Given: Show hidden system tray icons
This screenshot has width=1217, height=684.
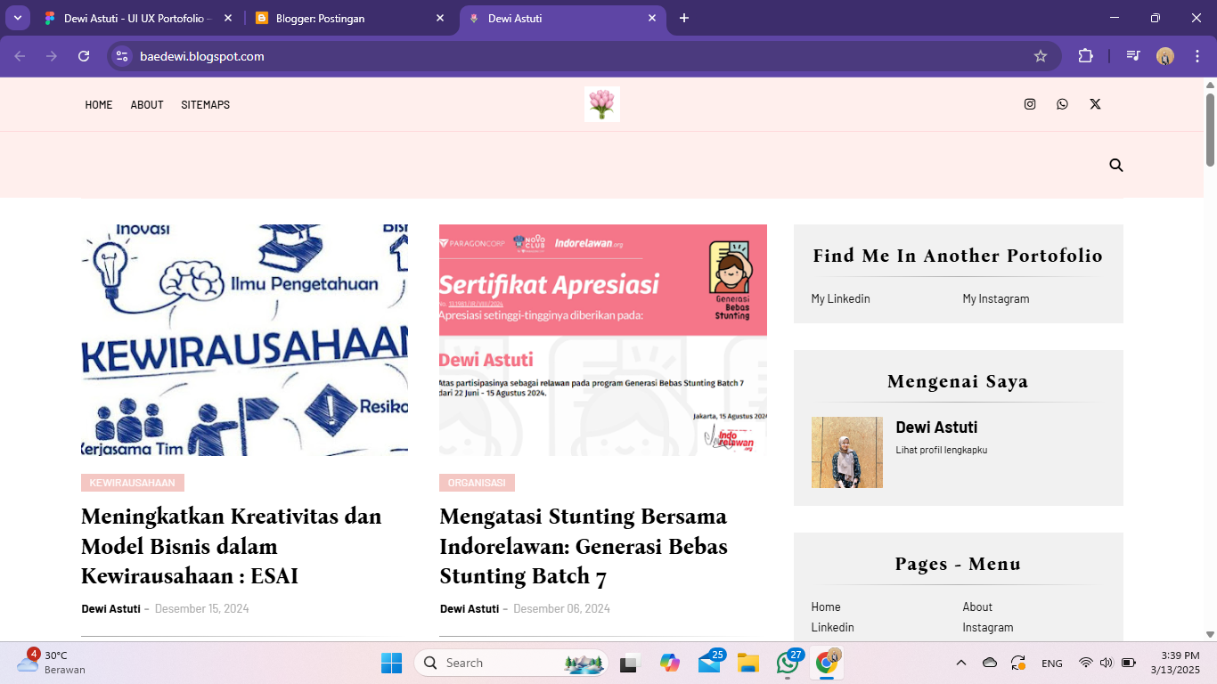Looking at the screenshot, I should coord(961,663).
